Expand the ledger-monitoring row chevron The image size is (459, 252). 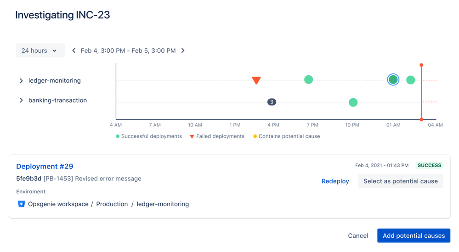tap(21, 81)
